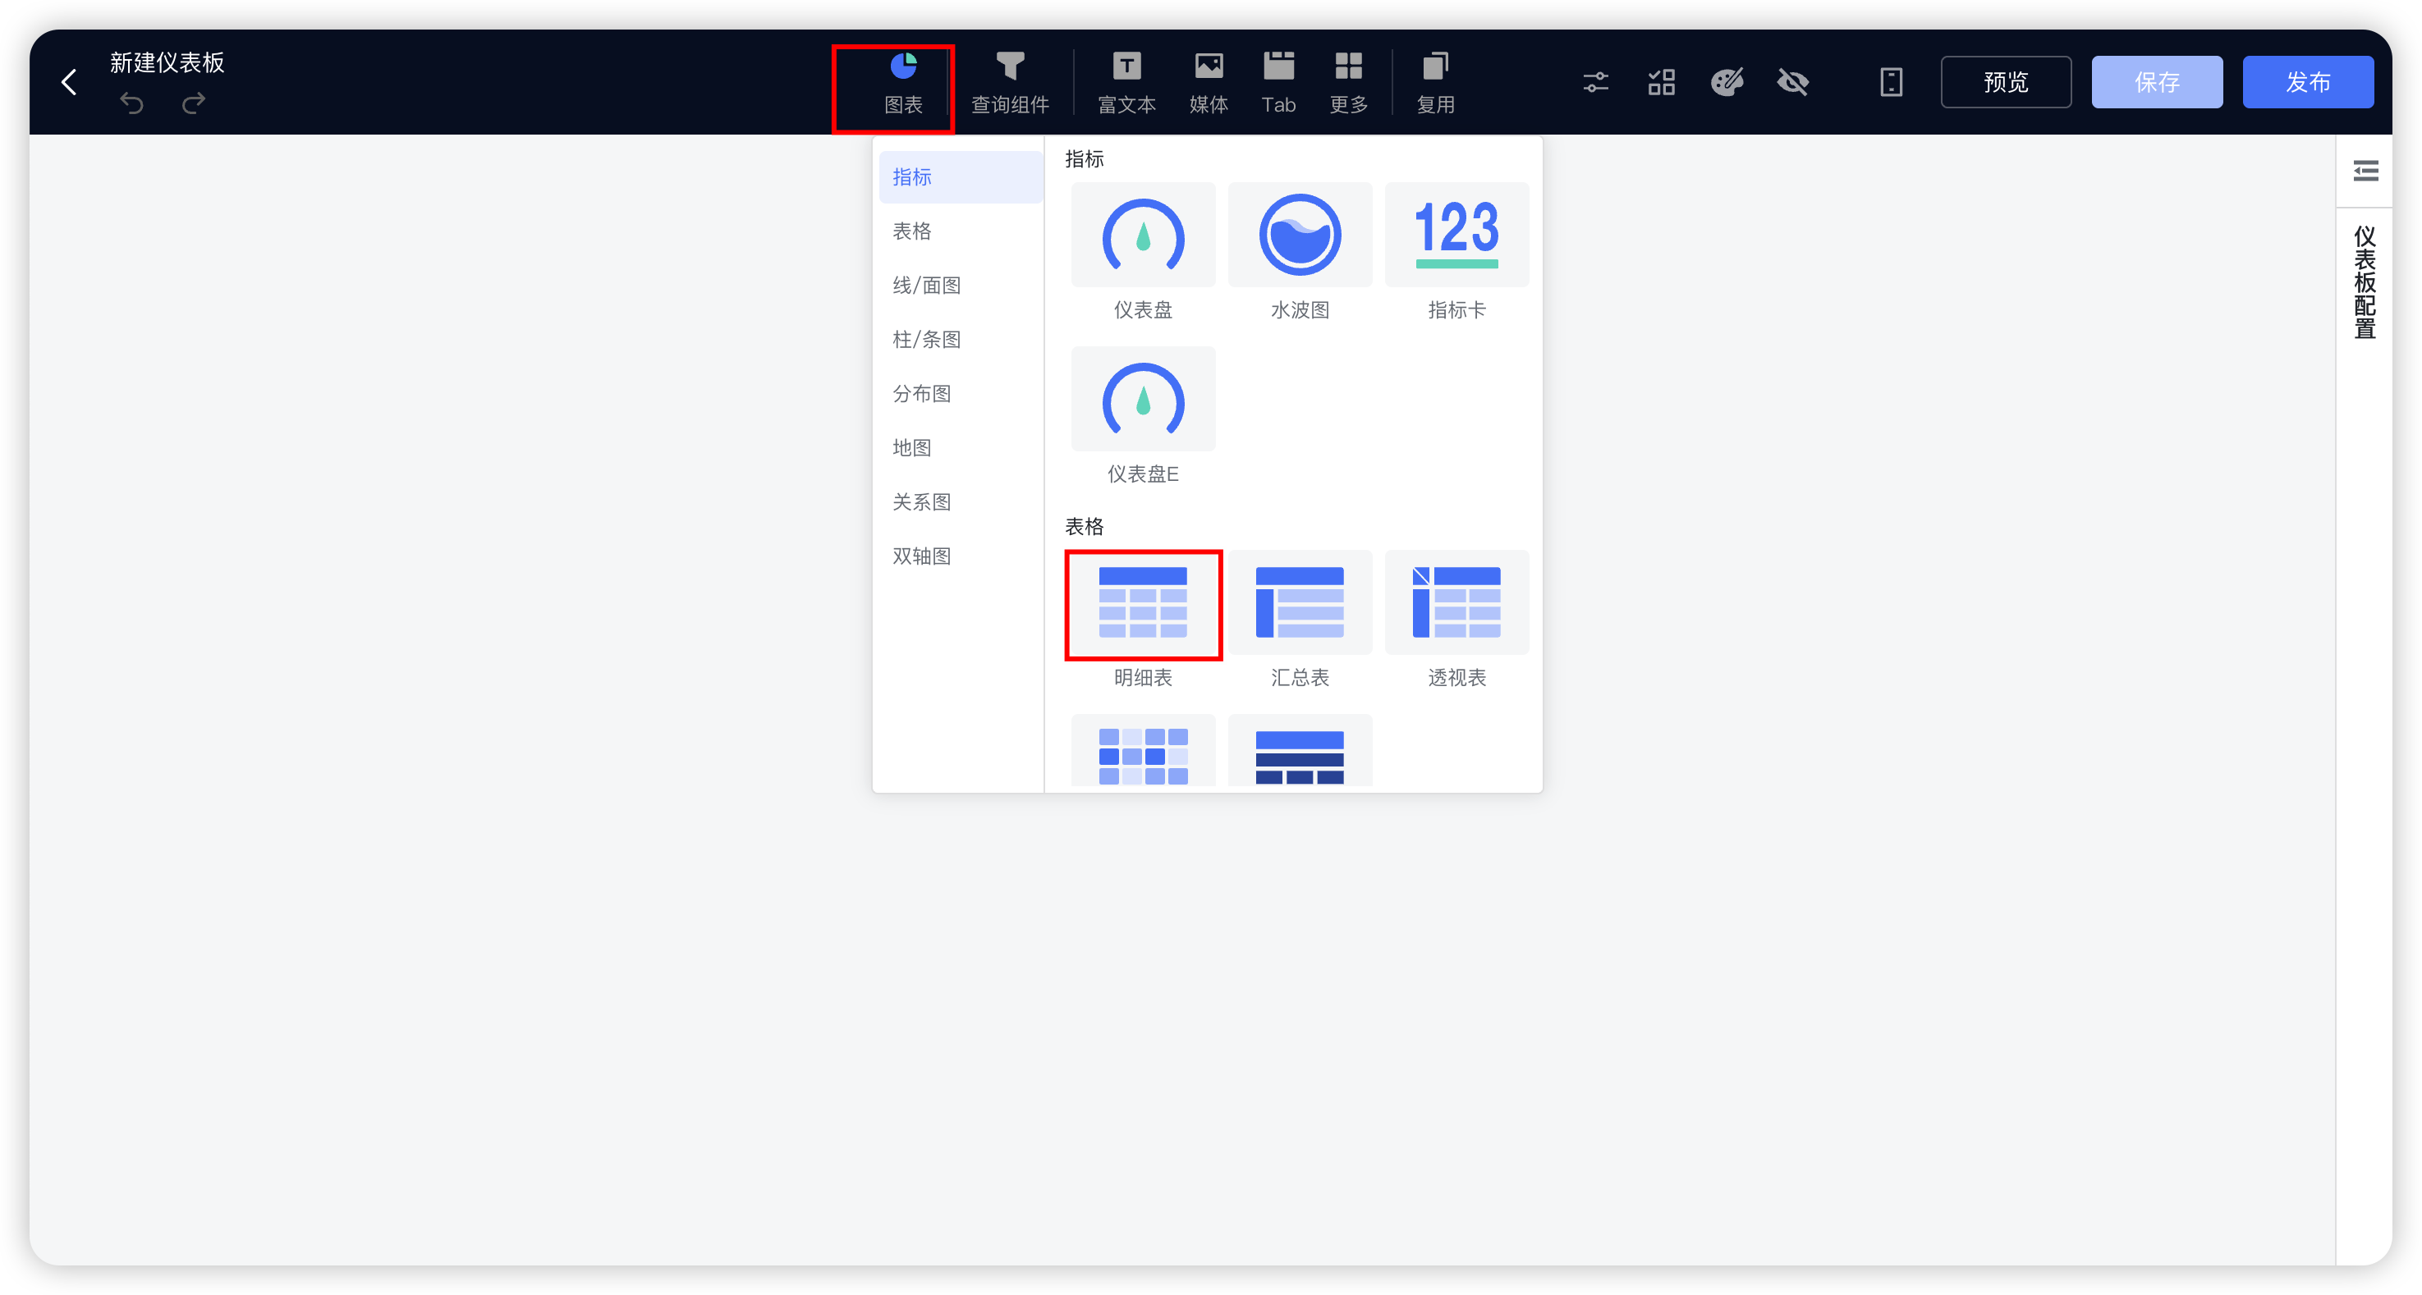Insert a 富文本 rich text component
The width and height of the screenshot is (2422, 1295).
1126,83
